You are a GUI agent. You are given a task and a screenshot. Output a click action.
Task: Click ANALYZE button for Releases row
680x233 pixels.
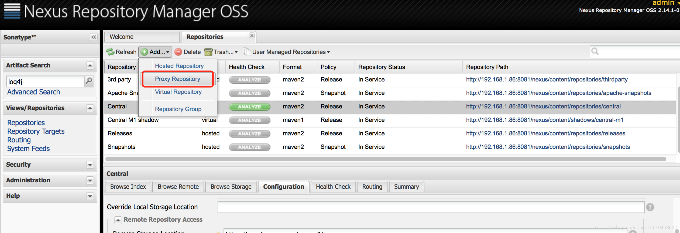click(249, 134)
